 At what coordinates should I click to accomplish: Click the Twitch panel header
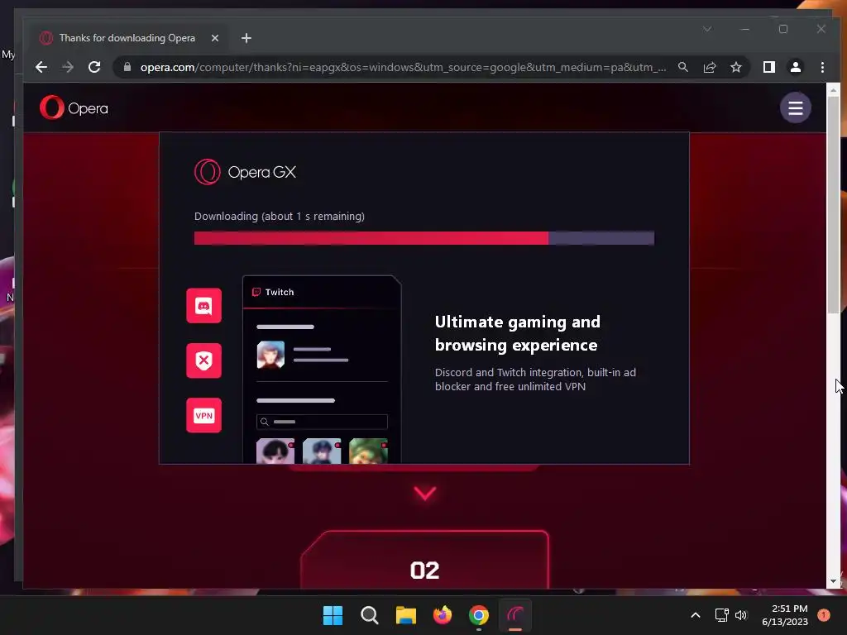(322, 292)
